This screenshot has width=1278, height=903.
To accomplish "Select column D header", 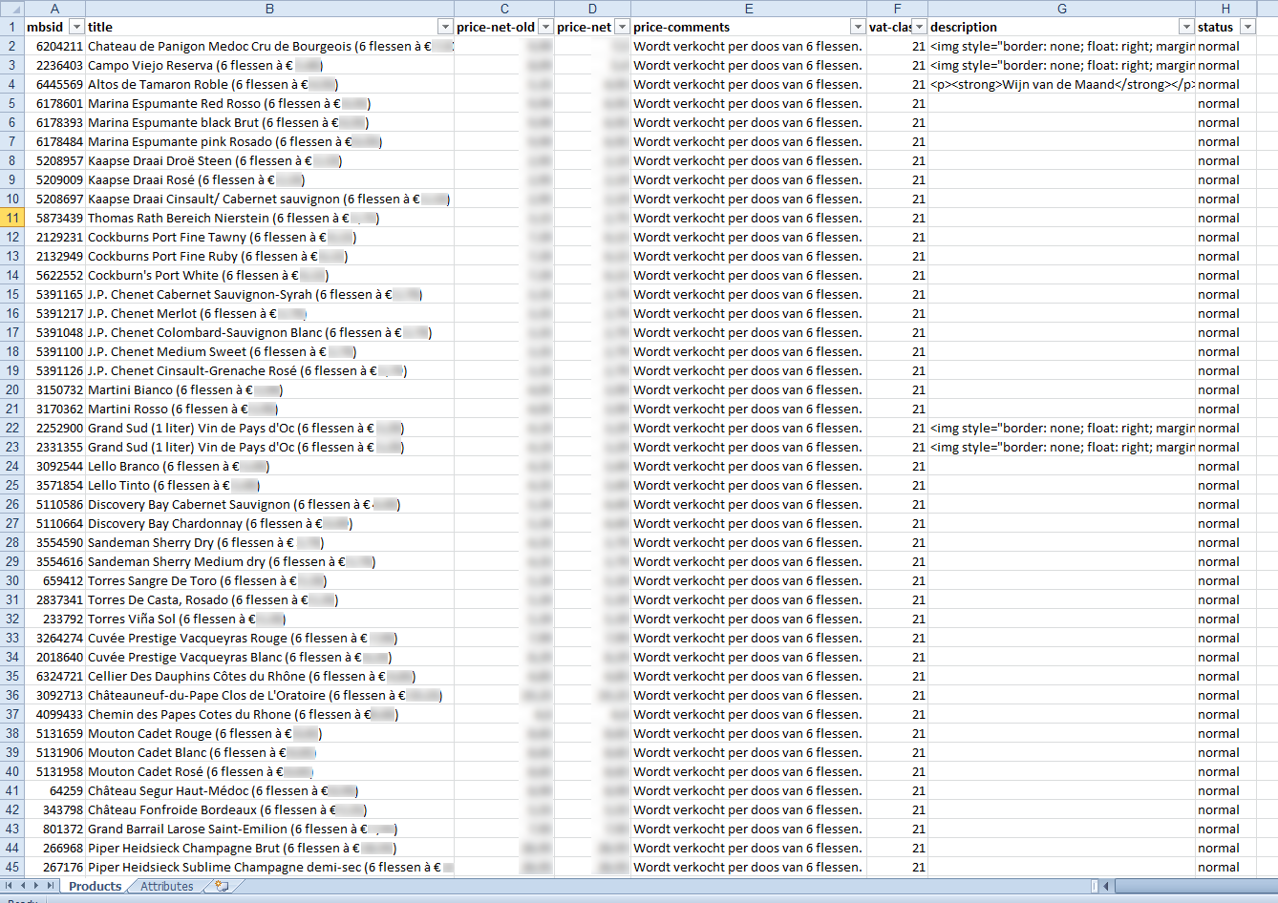I will pos(592,9).
